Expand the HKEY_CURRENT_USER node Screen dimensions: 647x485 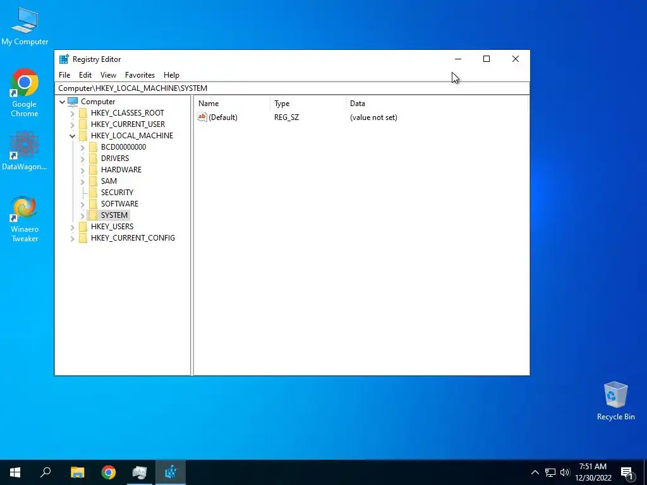(72, 124)
